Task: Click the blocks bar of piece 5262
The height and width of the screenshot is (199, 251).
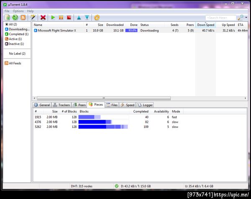Action: 103,127
